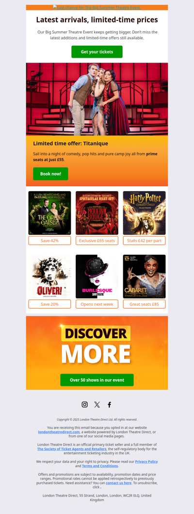194x514 pixels.
Task: Click the Opens next week button
Action: pyautogui.click(x=97, y=304)
